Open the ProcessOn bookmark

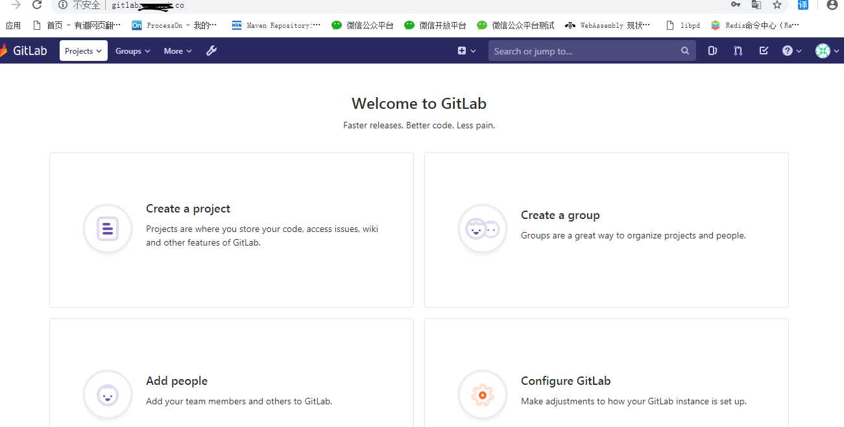pyautogui.click(x=175, y=25)
